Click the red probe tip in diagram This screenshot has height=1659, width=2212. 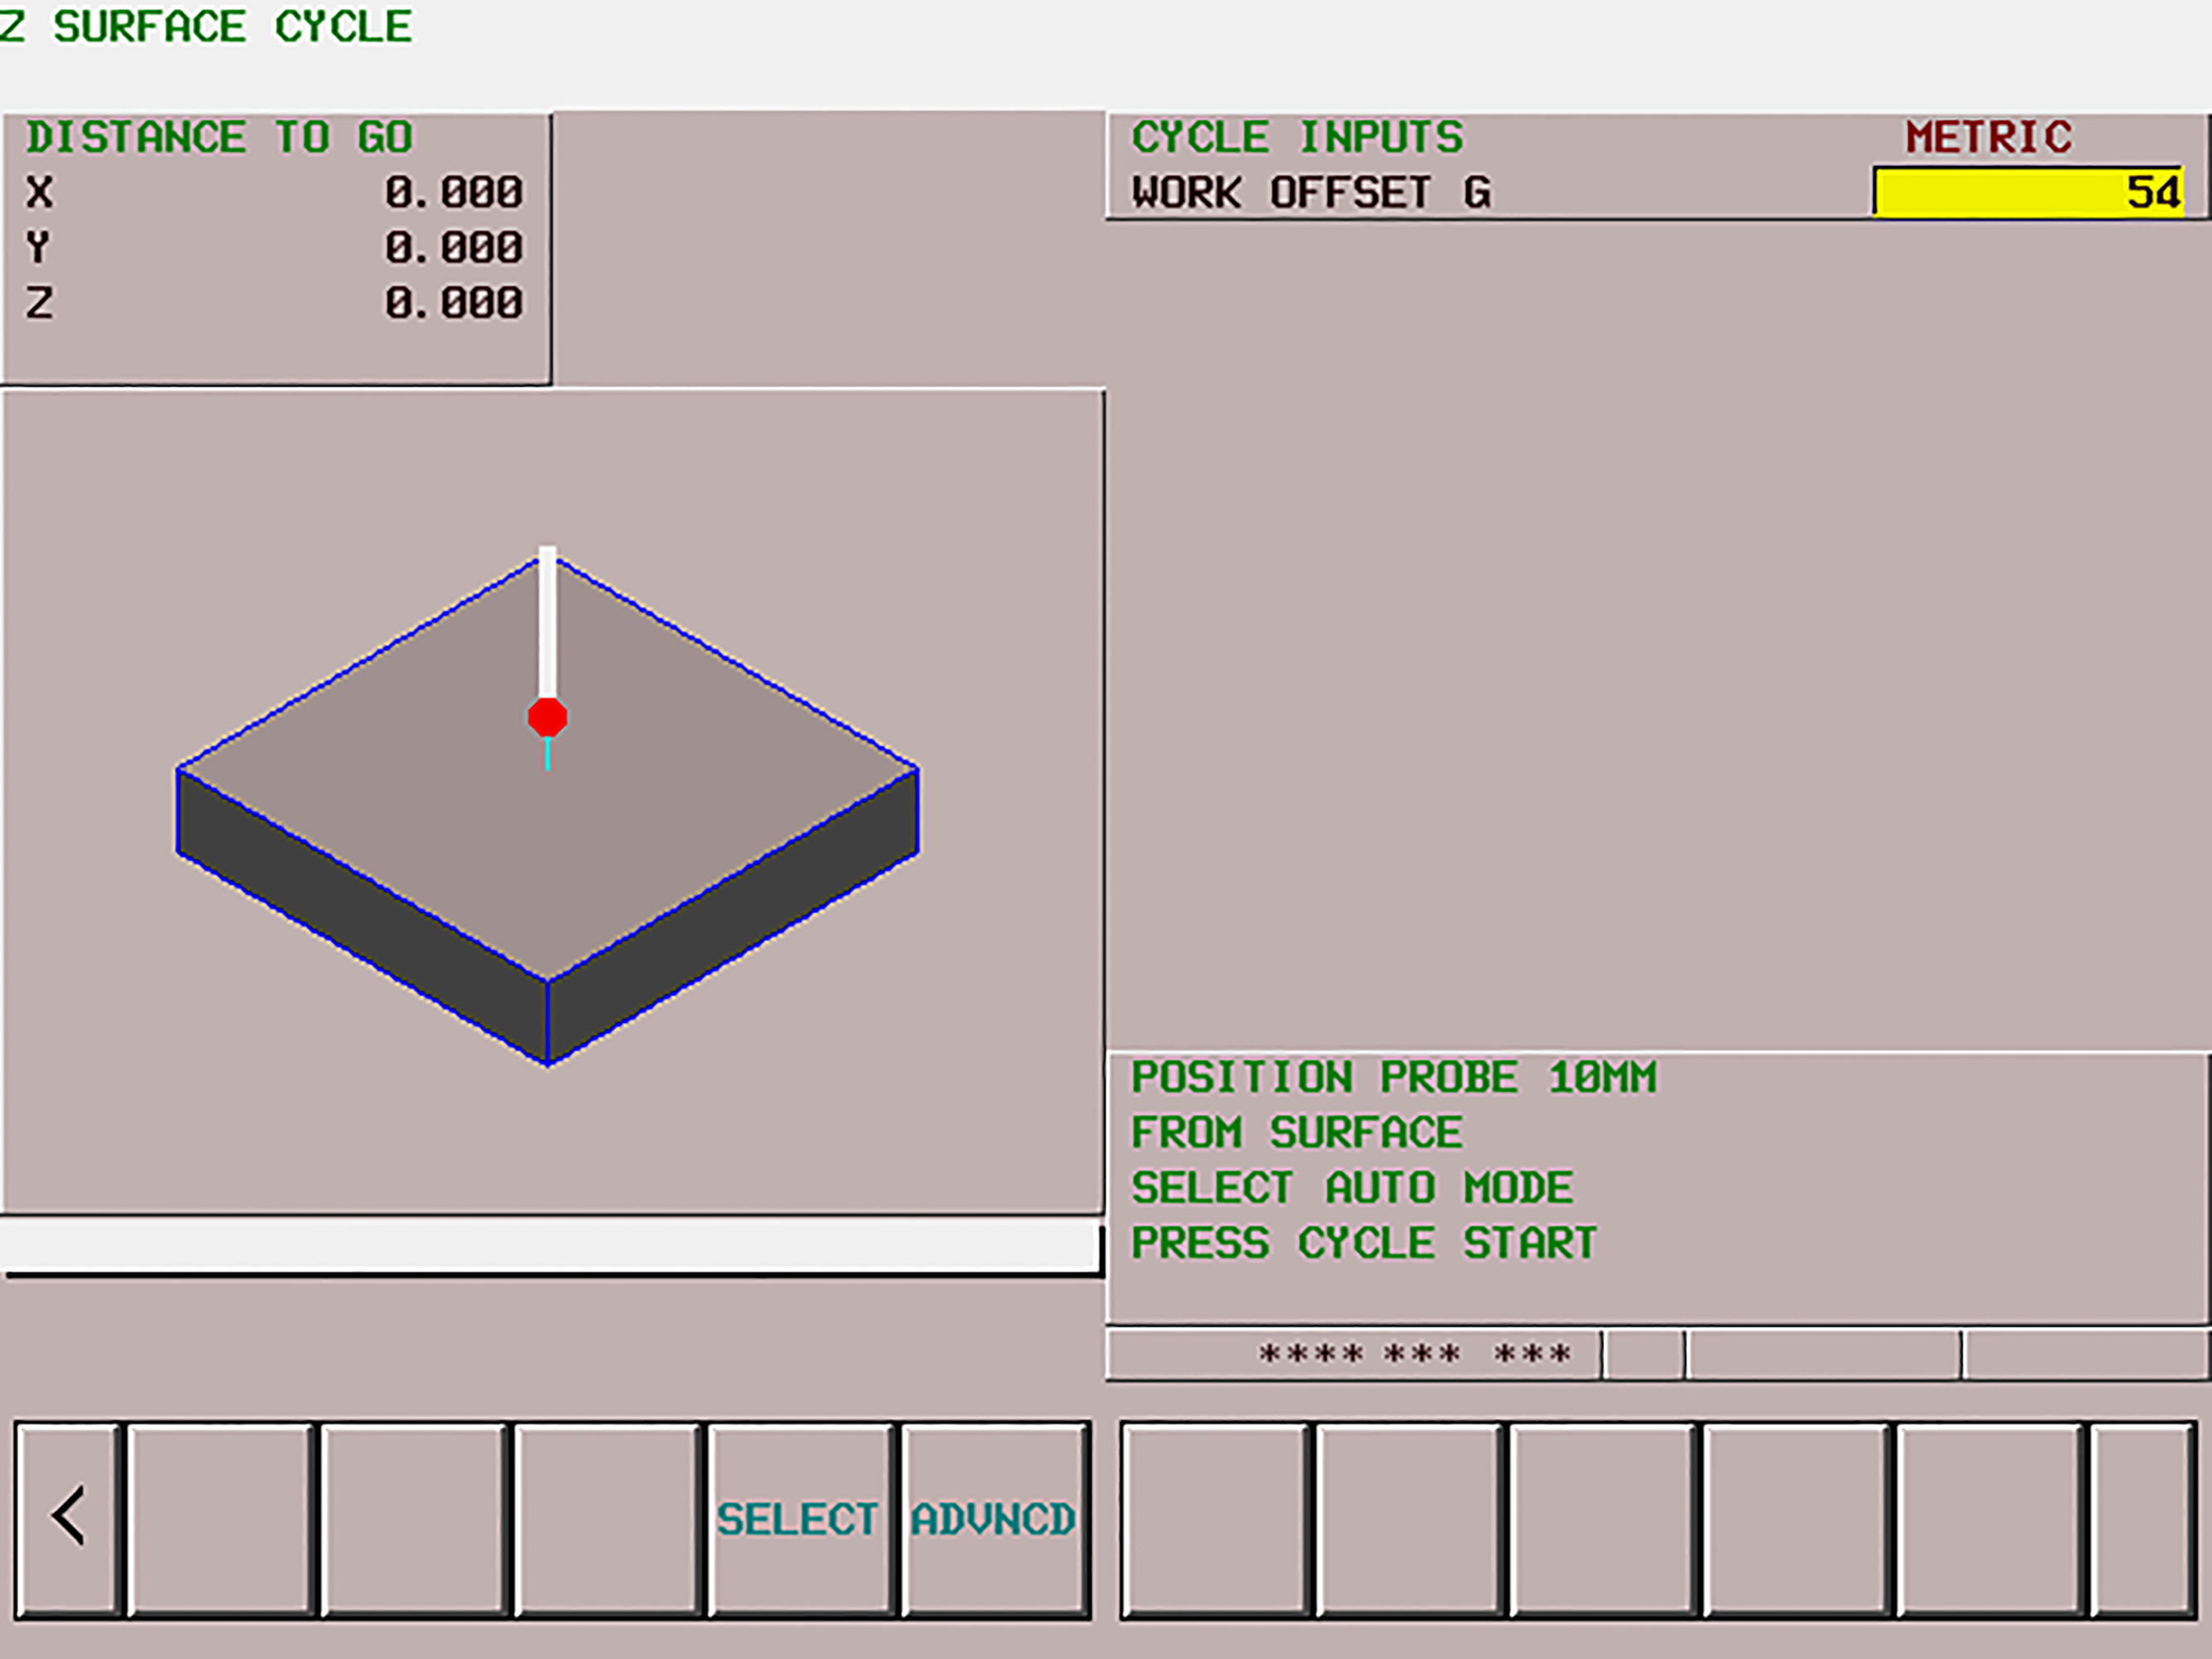coord(547,717)
